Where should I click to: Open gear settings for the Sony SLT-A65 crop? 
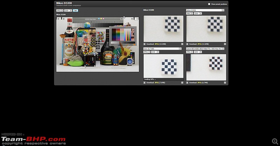click(x=182, y=83)
